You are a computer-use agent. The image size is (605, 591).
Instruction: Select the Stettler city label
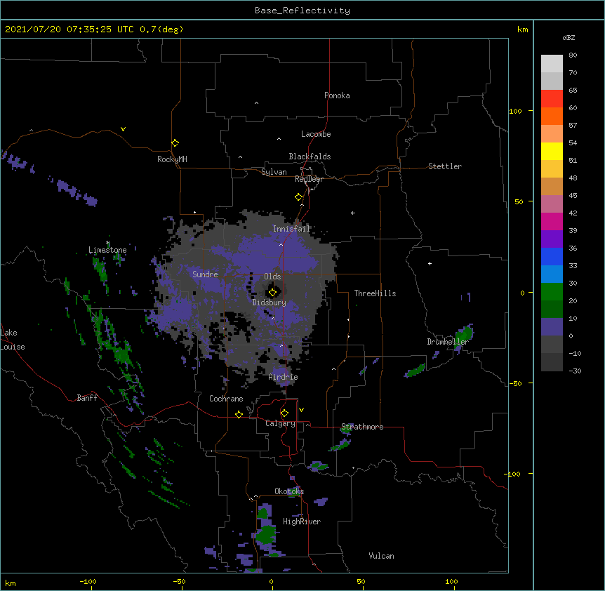click(x=445, y=166)
